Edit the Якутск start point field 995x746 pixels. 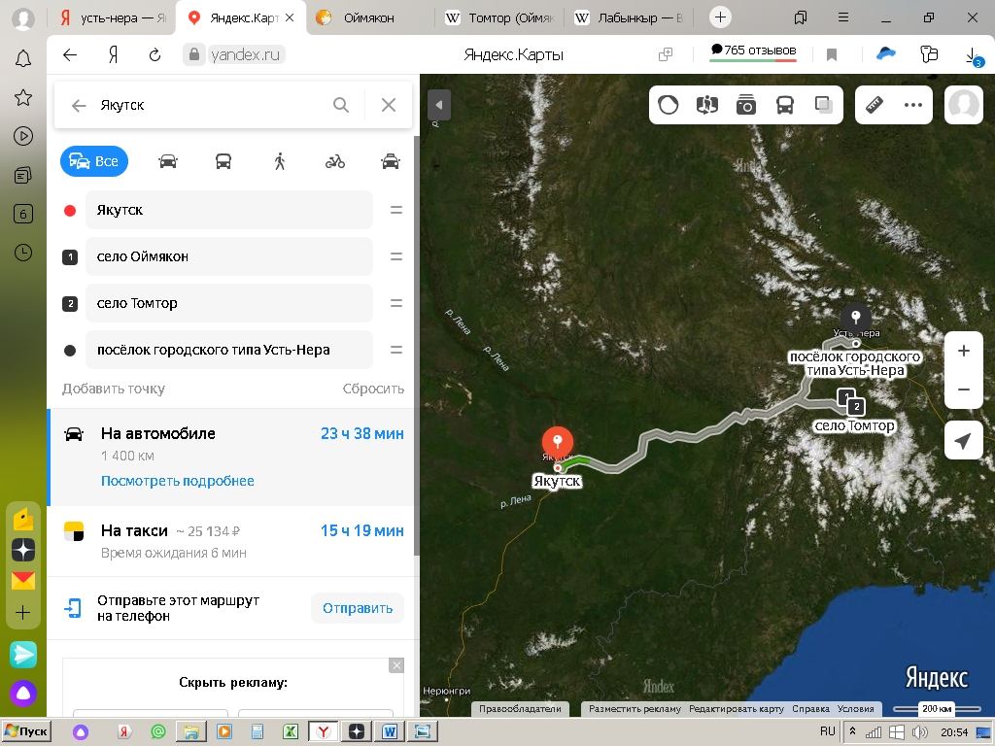point(229,210)
